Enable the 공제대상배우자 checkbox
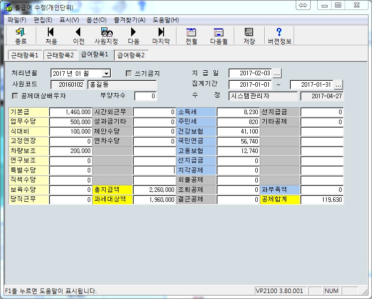Image resolution: width=372 pixels, height=299 pixels. (15, 96)
